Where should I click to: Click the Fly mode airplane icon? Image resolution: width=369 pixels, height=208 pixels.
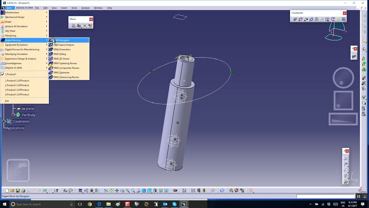pos(106,191)
